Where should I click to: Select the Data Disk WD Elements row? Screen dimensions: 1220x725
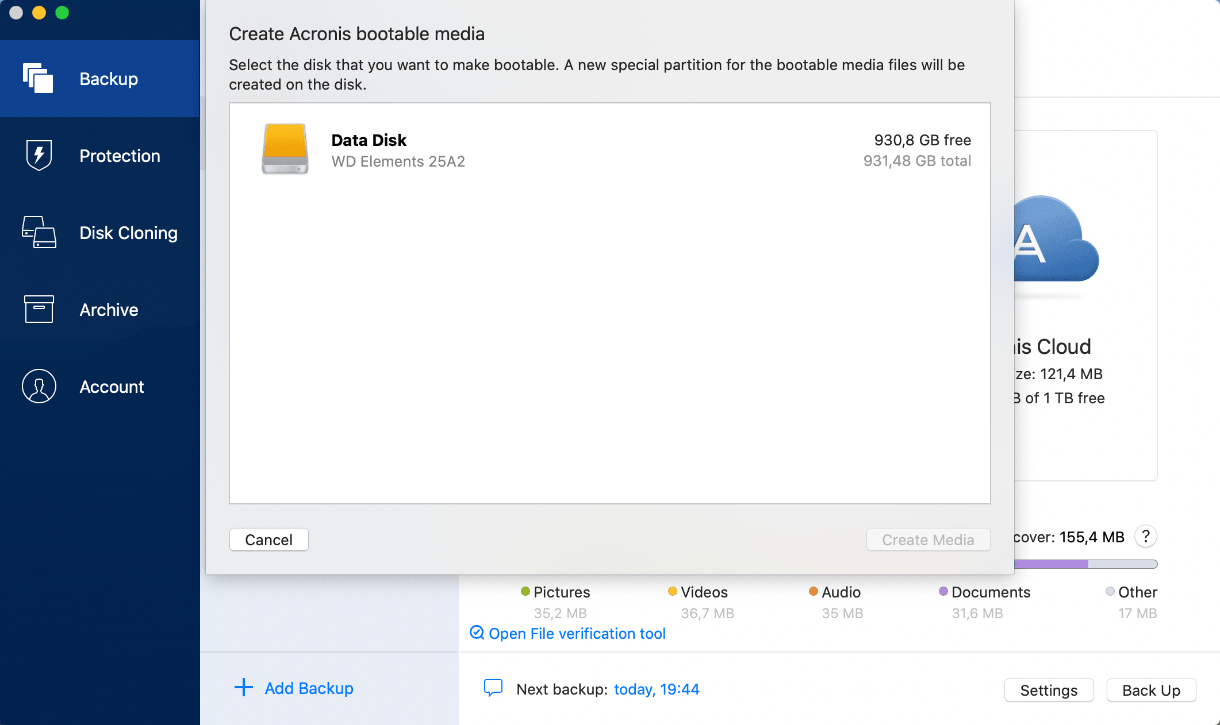(609, 150)
